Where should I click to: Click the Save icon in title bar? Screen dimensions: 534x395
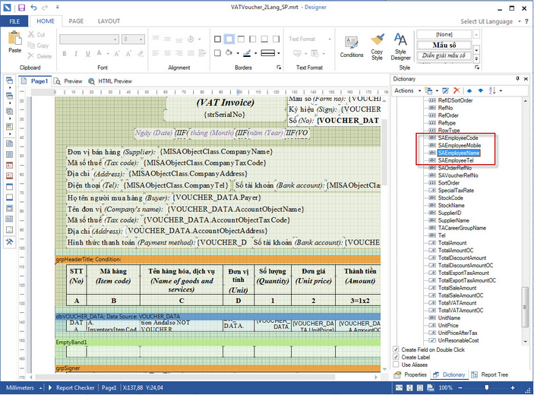[21, 8]
